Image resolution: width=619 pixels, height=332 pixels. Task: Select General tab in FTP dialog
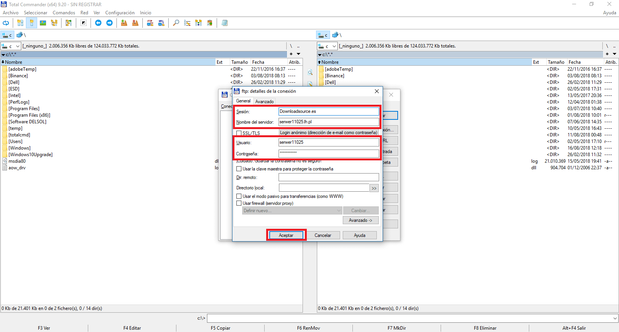click(x=243, y=101)
